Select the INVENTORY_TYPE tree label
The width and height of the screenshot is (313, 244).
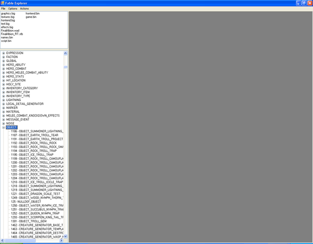[x=18, y=96]
